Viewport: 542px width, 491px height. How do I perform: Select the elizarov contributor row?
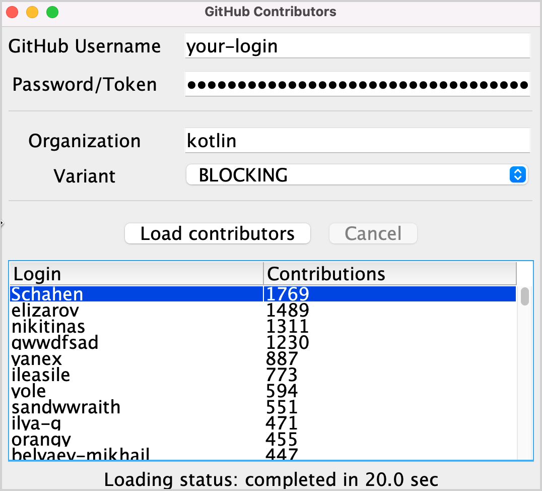(x=263, y=310)
